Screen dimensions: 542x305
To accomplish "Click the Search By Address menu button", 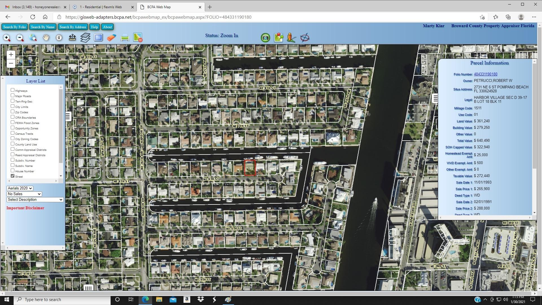I will 73,27.
